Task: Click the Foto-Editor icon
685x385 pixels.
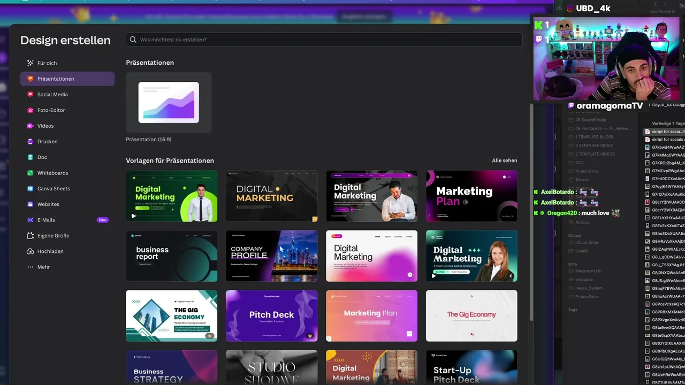Action: point(30,110)
